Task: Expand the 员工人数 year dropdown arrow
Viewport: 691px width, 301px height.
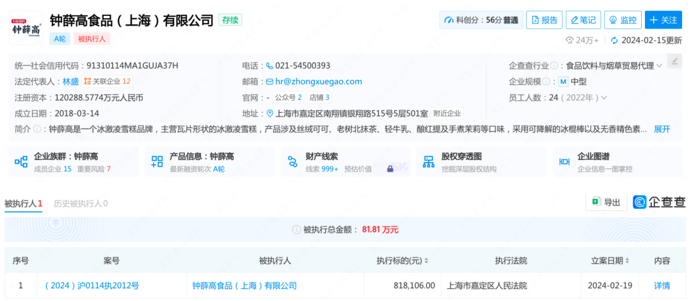Action: 604,98
